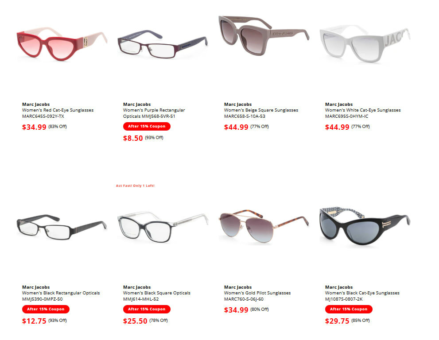This screenshot has width=439, height=340.
Task: View the gold pilot sunglasses photo
Action: click(x=264, y=226)
